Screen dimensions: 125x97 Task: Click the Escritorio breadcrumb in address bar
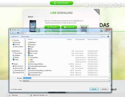pos(22,33)
